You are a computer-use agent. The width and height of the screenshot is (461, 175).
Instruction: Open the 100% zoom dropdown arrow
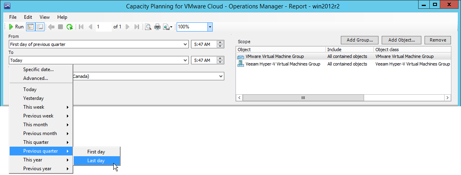click(x=210, y=27)
